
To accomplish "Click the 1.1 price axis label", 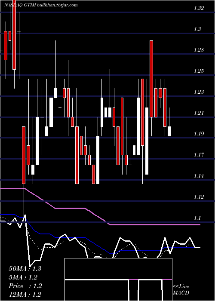I will (197, 218).
